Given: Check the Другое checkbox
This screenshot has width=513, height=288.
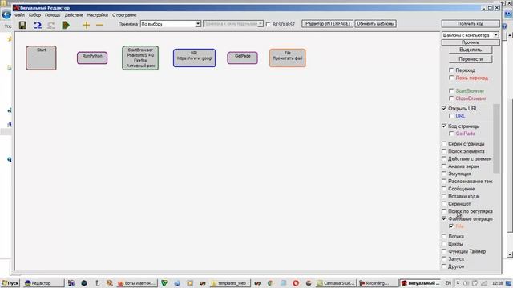Looking at the screenshot, I should [x=444, y=266].
